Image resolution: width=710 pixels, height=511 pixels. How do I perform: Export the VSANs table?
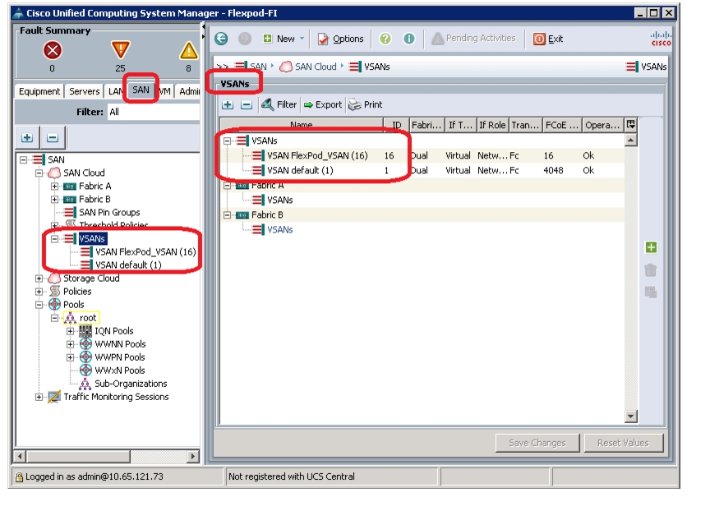323,105
